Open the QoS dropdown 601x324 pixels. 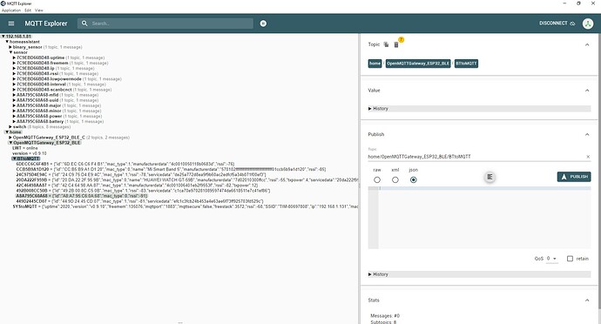coord(551,259)
